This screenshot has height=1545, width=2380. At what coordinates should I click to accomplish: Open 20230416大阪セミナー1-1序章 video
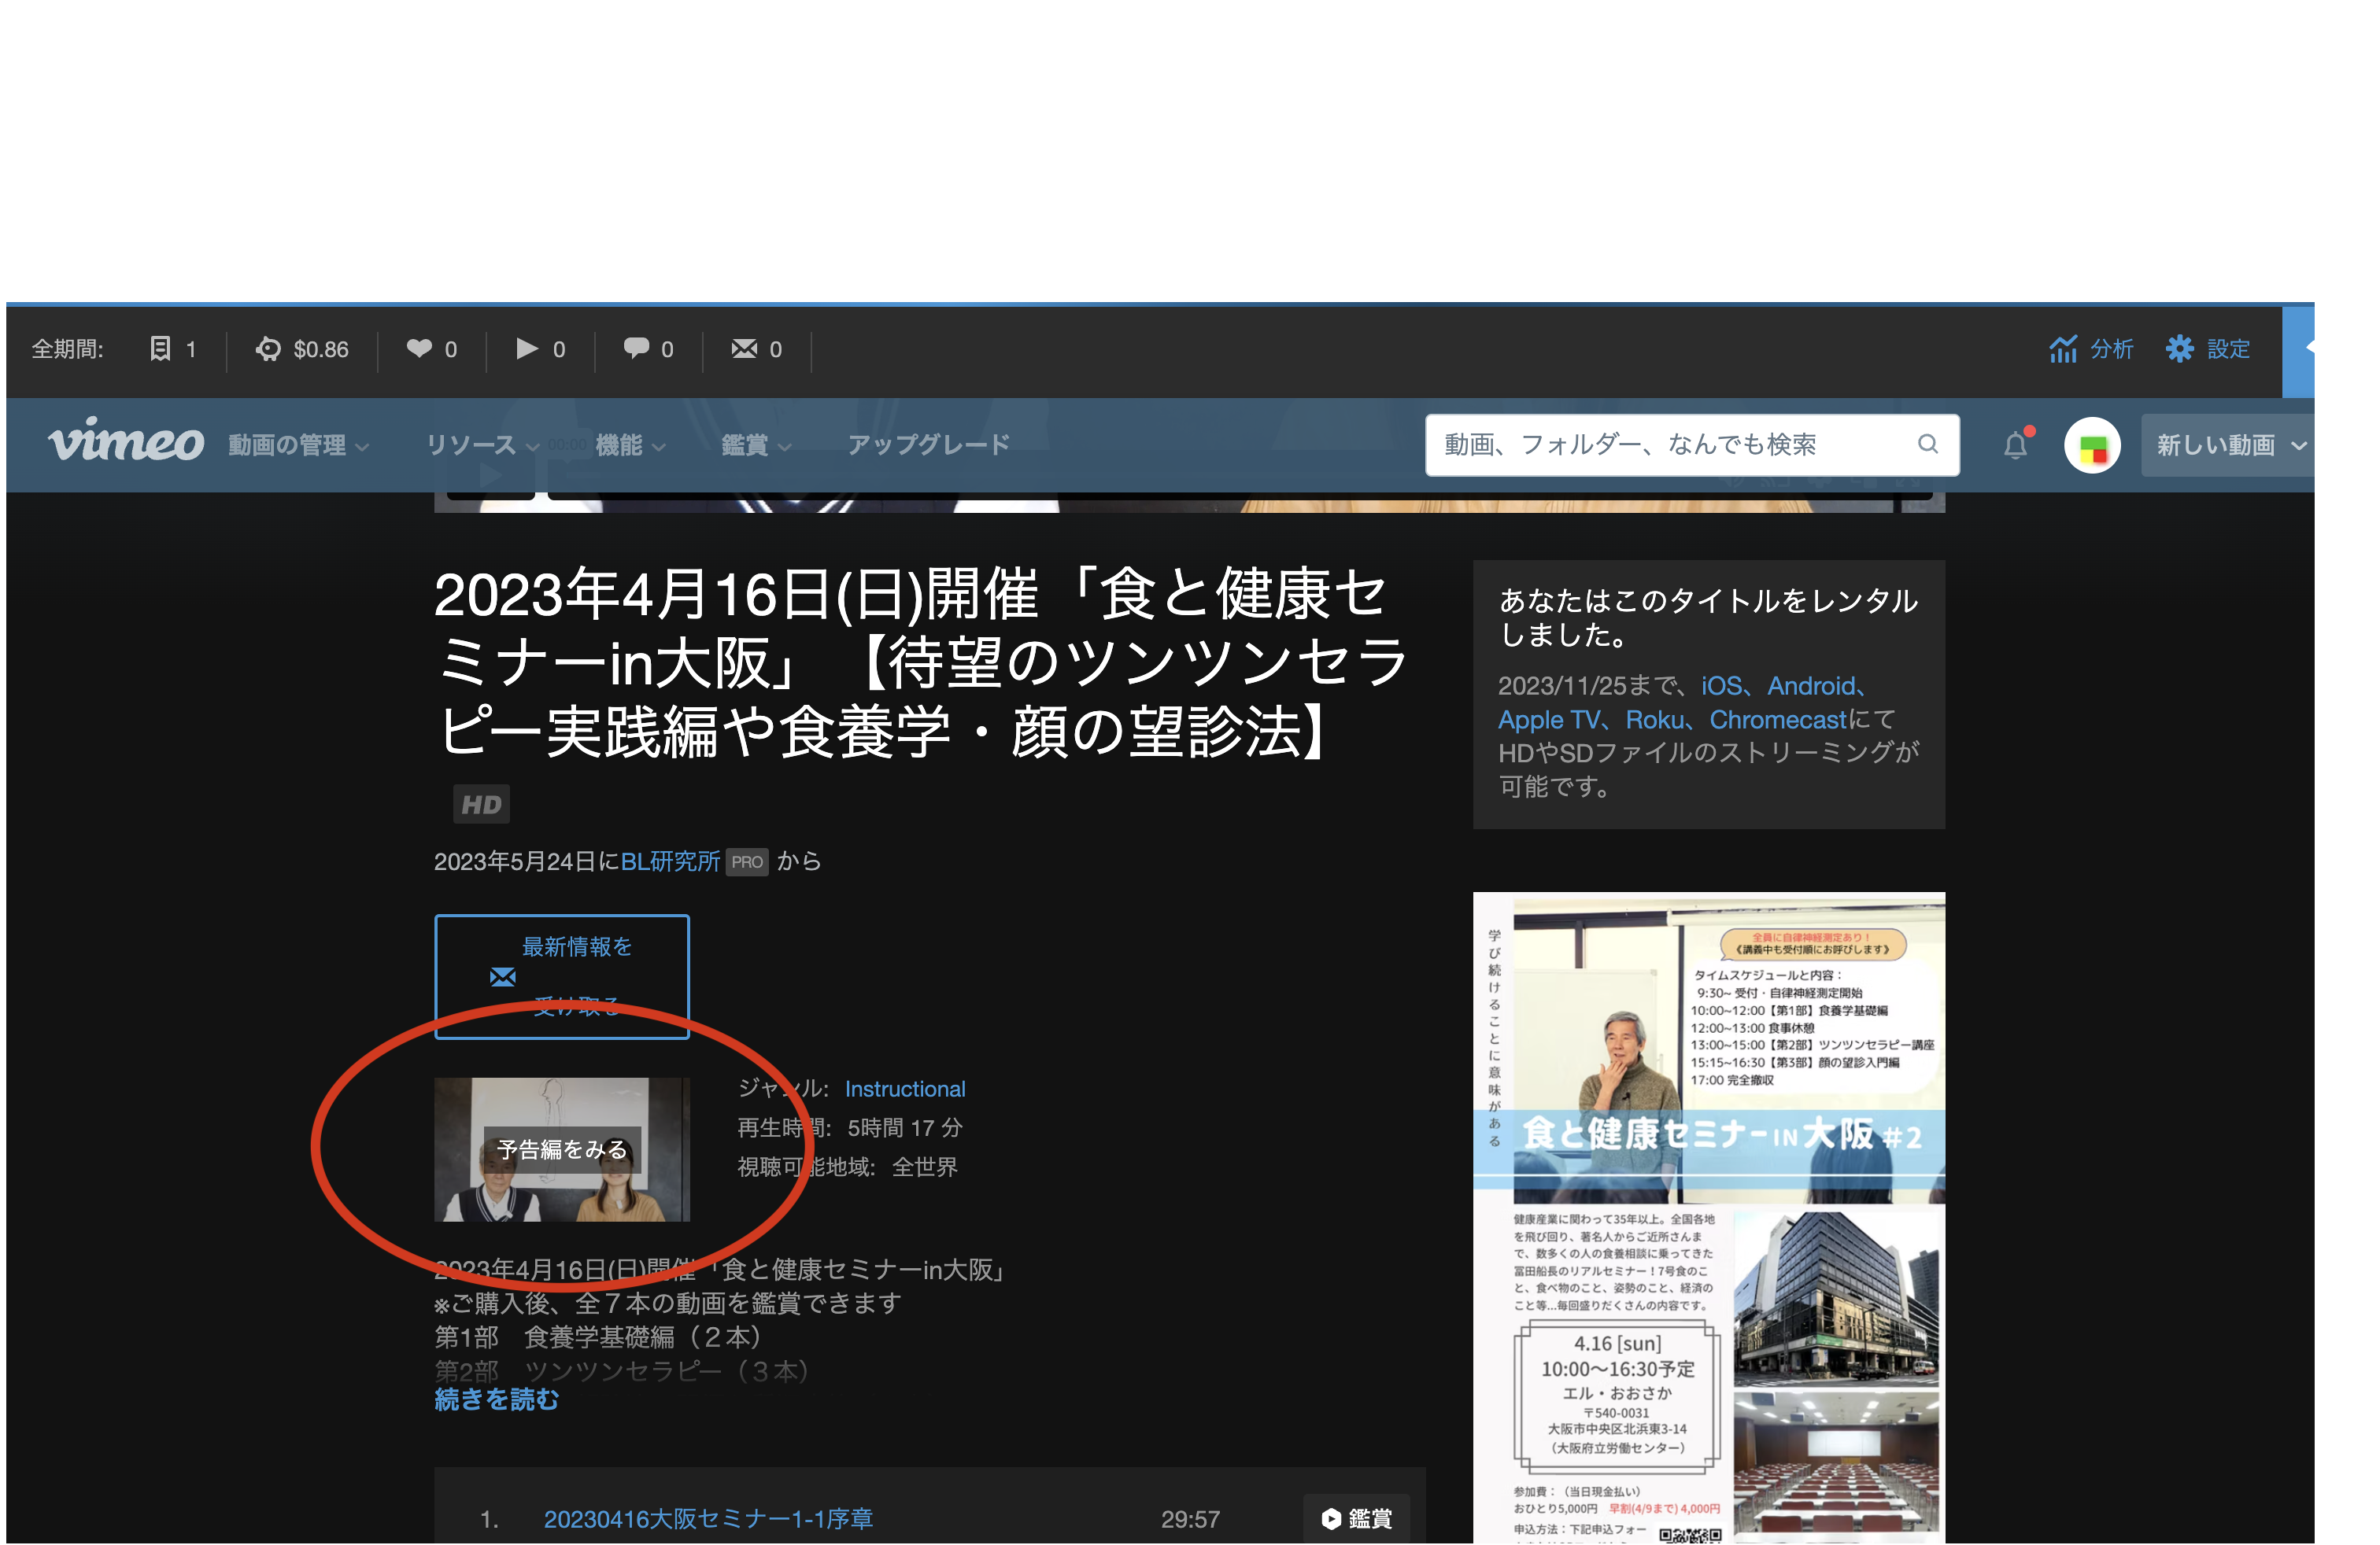tap(708, 1519)
